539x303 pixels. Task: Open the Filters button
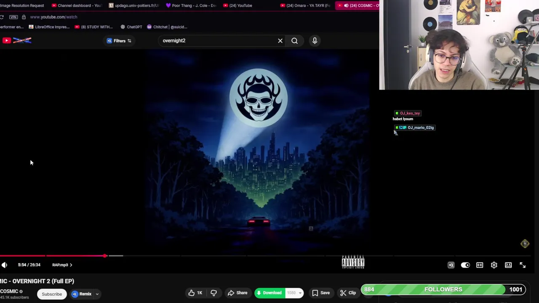(x=119, y=41)
